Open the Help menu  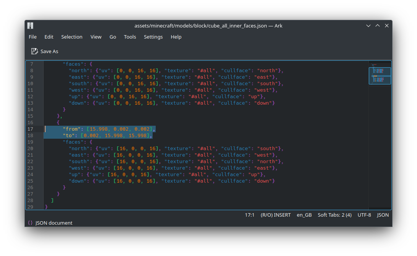pos(176,37)
